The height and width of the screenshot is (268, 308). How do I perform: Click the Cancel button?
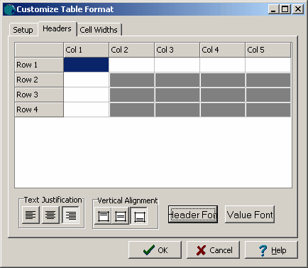(x=213, y=250)
